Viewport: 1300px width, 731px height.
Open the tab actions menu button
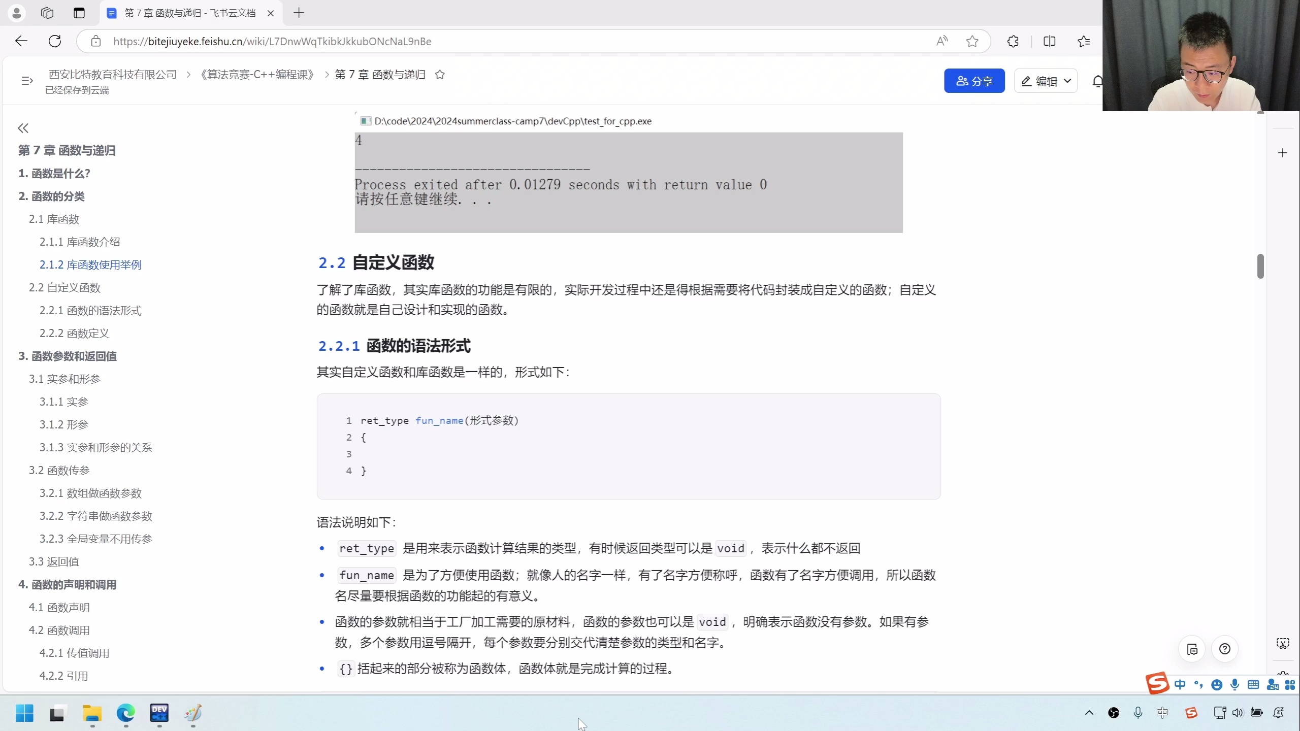79,13
